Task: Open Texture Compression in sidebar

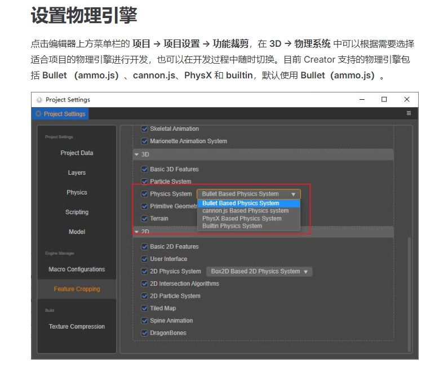Action: (x=77, y=326)
